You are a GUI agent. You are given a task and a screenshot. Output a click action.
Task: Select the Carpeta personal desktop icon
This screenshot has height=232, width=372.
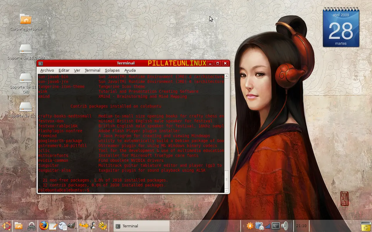[26, 22]
